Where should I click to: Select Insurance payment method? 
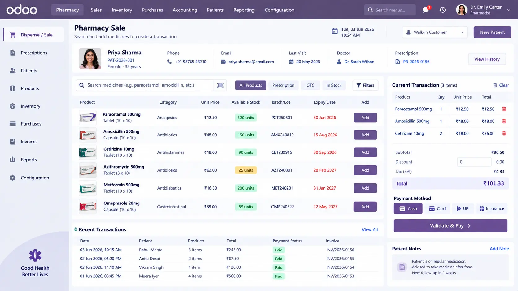tap(492, 209)
